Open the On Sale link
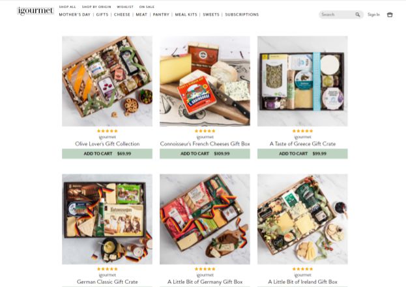Image resolution: width=406 pixels, height=287 pixels. [147, 7]
